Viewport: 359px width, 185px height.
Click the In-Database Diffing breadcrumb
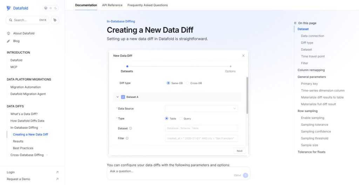point(121,21)
